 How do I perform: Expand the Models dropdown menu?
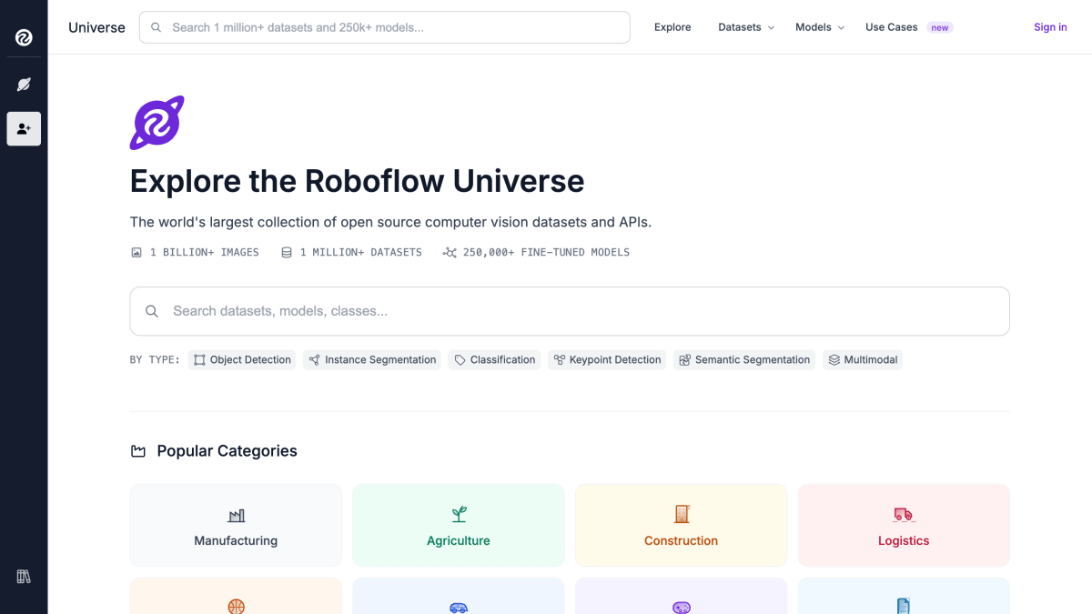pos(820,27)
